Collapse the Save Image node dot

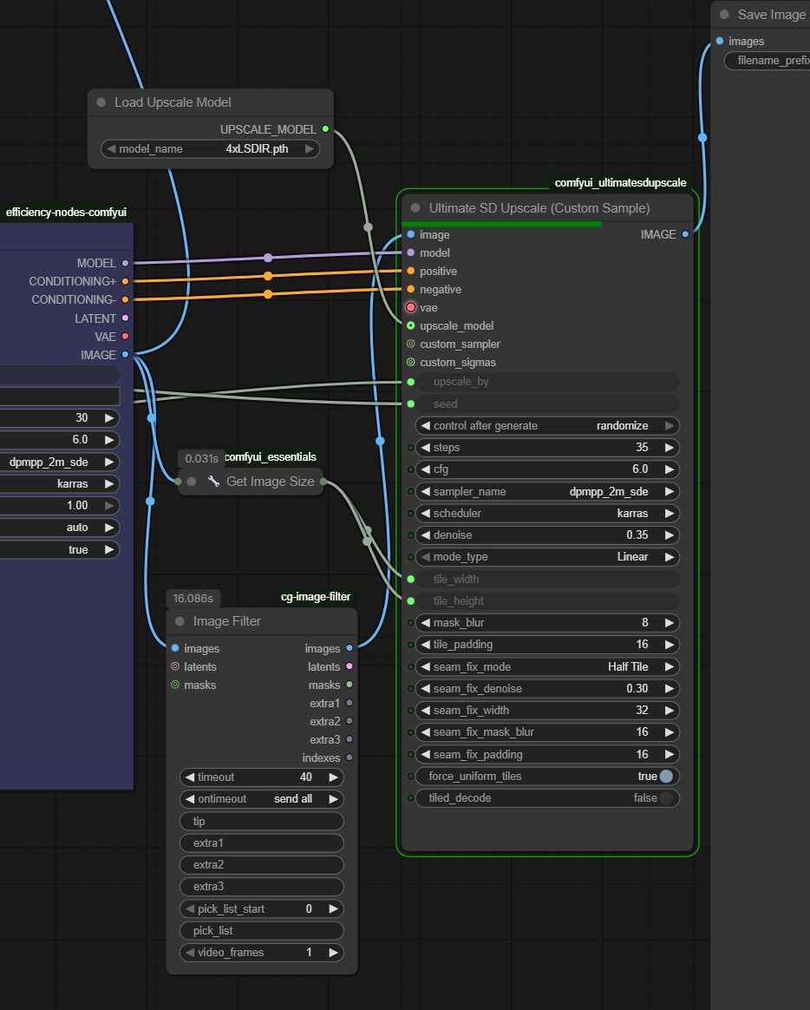click(x=724, y=15)
